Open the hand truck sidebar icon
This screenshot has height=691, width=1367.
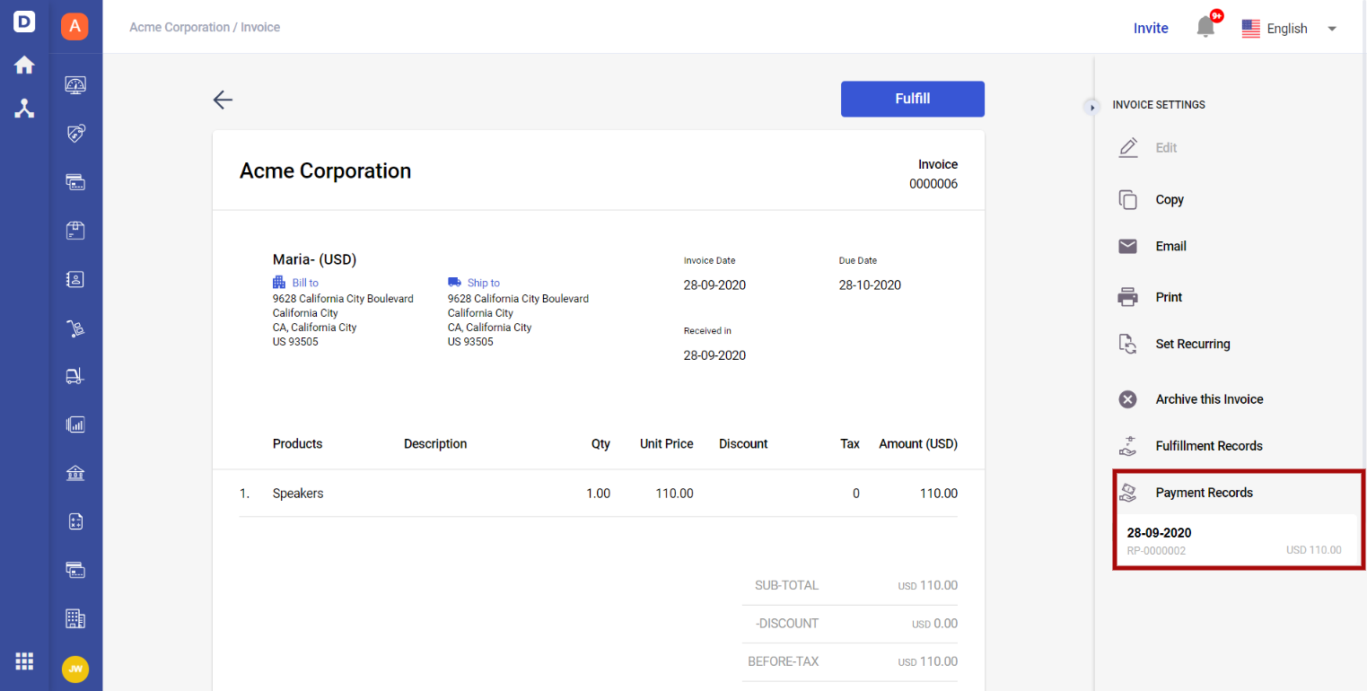pyautogui.click(x=75, y=328)
